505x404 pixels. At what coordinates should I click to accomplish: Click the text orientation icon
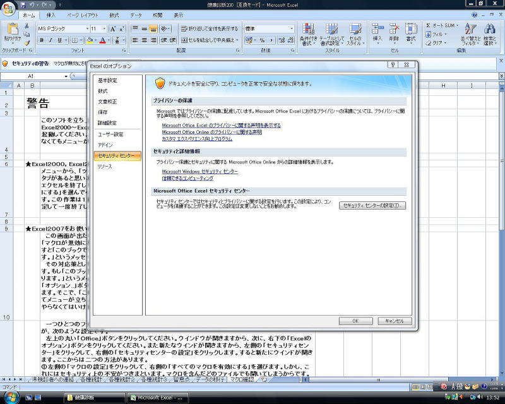(164, 29)
